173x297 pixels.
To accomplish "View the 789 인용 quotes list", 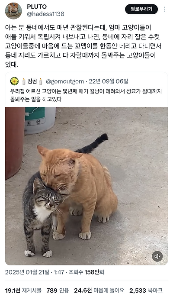I will click(x=58, y=291).
